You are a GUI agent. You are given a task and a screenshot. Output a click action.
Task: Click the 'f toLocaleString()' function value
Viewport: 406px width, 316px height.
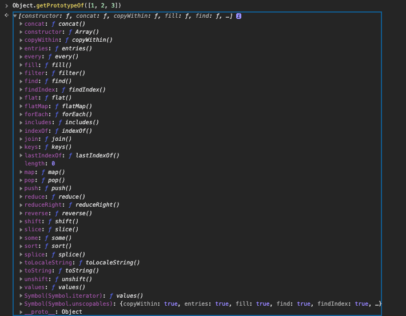109,263
